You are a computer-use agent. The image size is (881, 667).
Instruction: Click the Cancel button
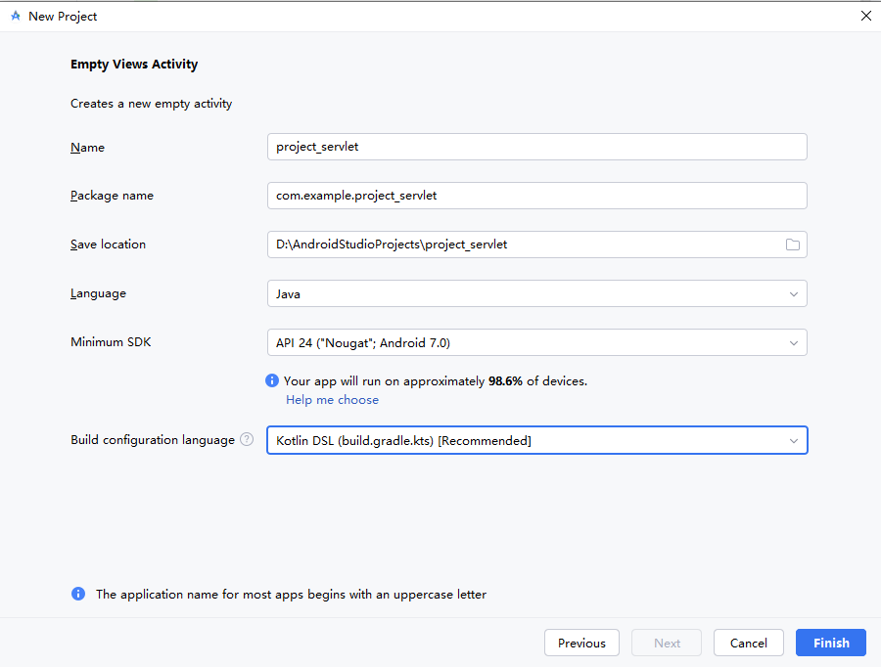click(749, 643)
